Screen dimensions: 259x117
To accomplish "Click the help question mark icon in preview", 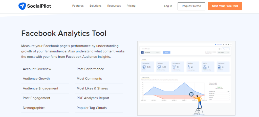I will tap(220, 49).
